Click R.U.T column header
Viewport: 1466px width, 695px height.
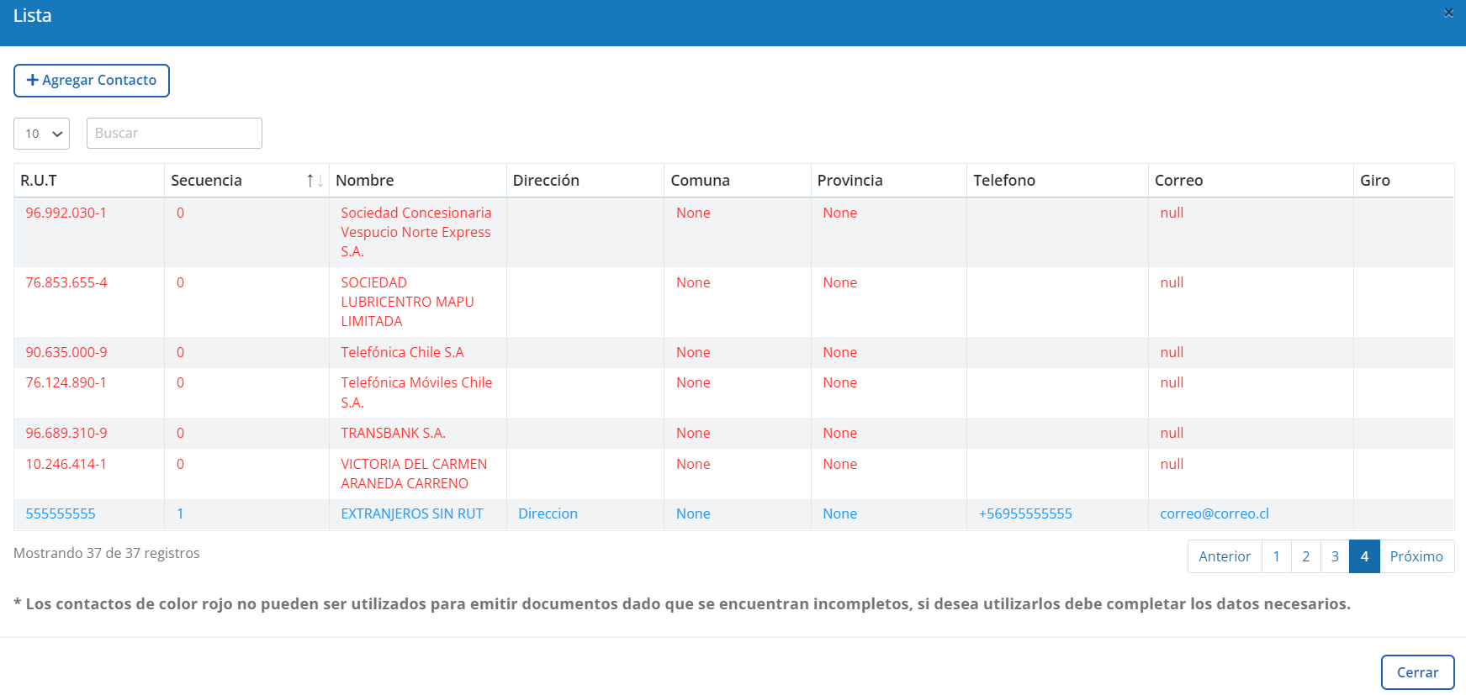coord(39,181)
